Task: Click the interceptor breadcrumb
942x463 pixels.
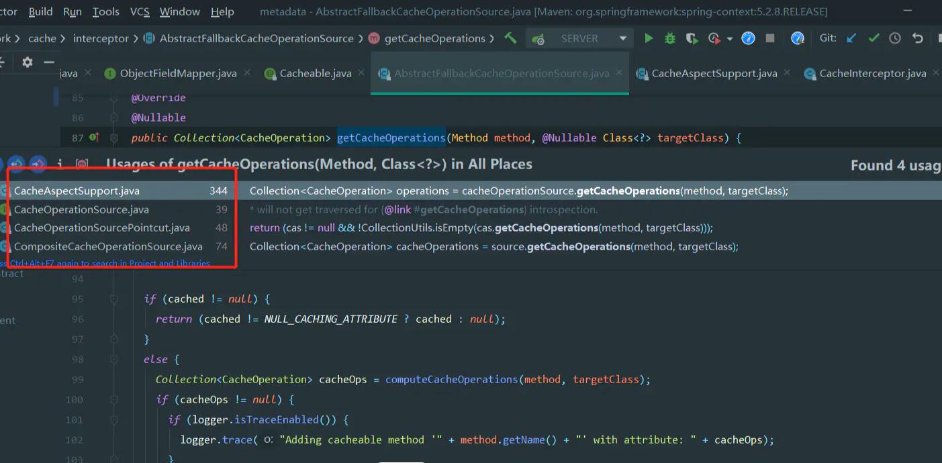Action: (101, 38)
